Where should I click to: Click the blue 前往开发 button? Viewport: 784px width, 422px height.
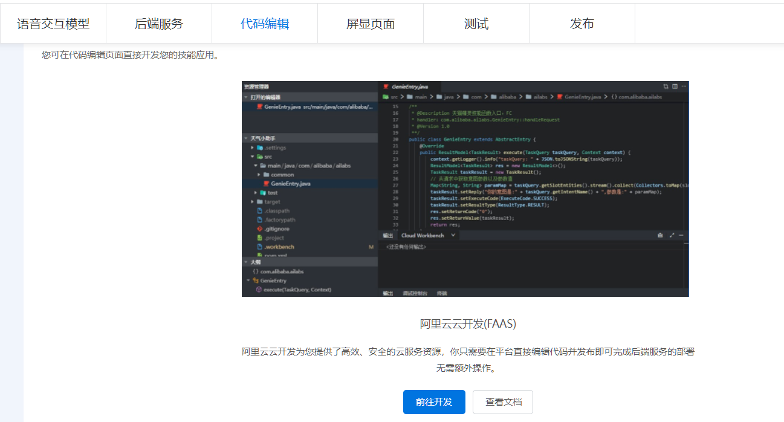click(434, 402)
